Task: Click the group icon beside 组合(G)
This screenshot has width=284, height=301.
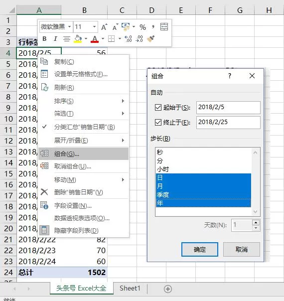Action: 44,153
